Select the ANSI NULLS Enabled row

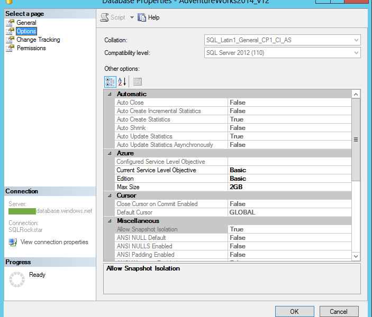(x=233, y=246)
